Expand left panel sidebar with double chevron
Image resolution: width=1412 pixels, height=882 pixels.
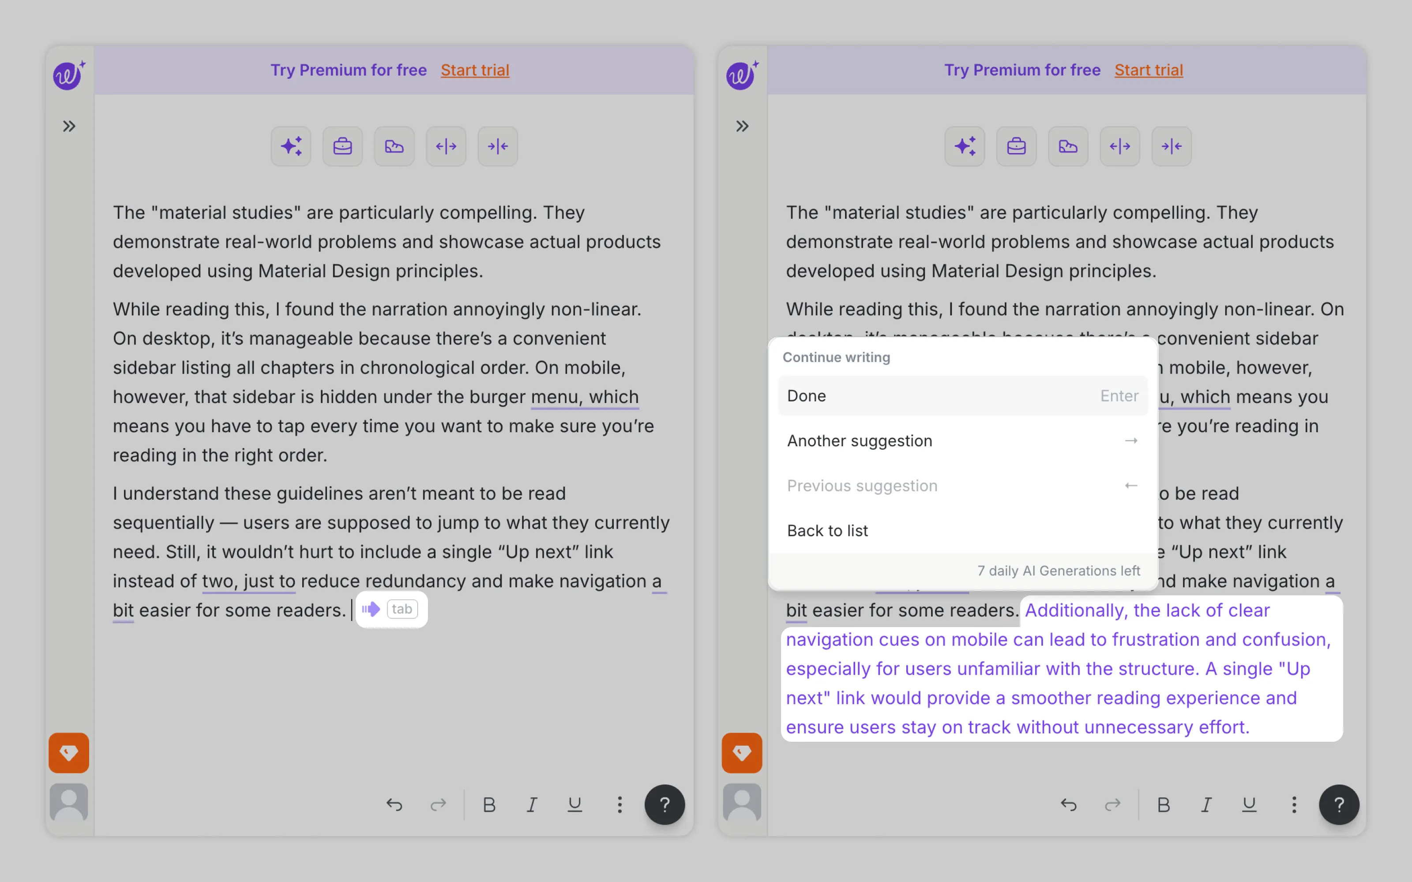click(69, 126)
